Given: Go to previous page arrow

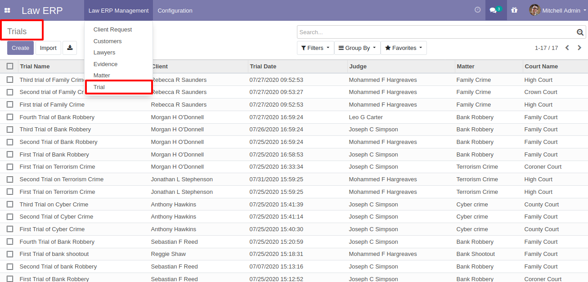Looking at the screenshot, I should [x=567, y=48].
